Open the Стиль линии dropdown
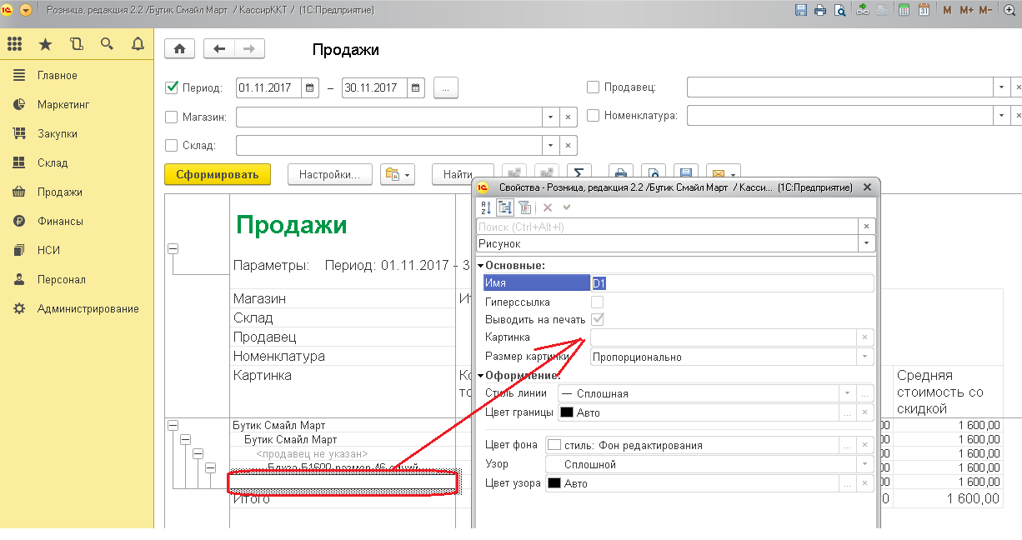Image resolution: width=1022 pixels, height=540 pixels. point(847,393)
